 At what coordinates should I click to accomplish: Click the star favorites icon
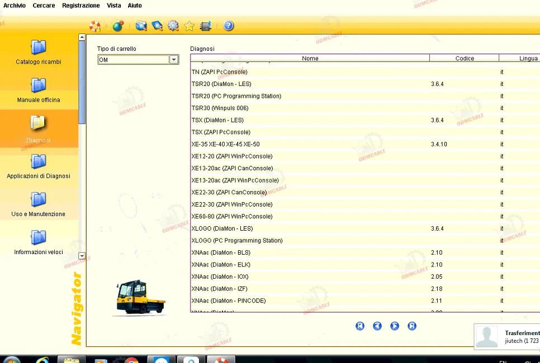click(190, 26)
